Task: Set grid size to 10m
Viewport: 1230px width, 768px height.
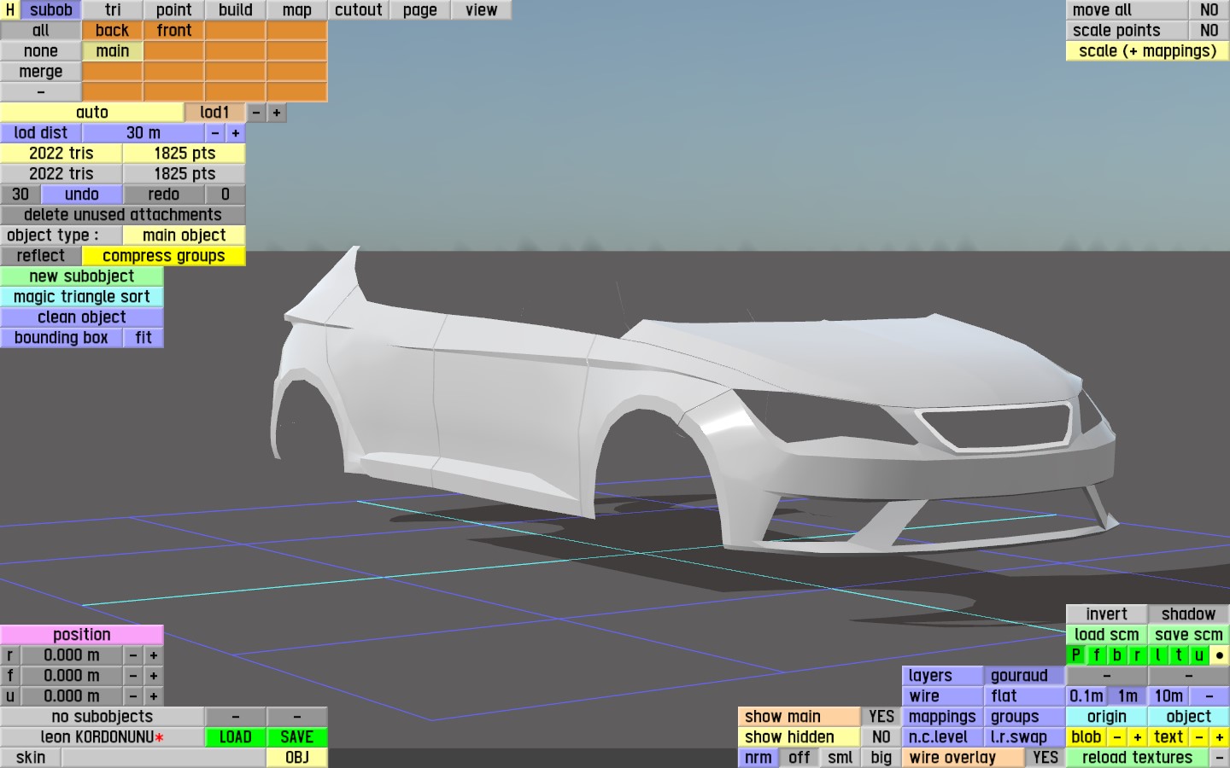Action: (1168, 696)
